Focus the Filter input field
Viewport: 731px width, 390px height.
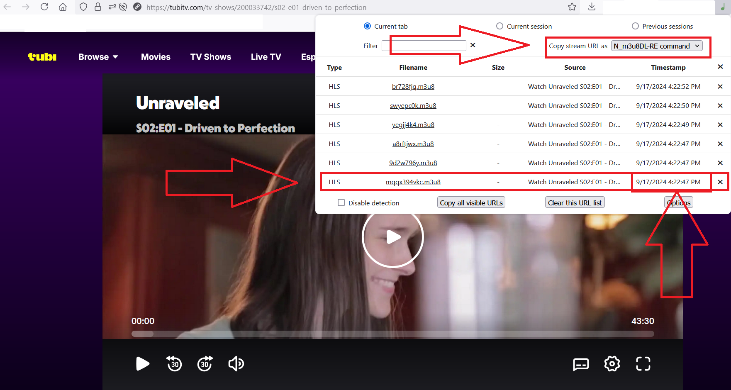(x=424, y=45)
